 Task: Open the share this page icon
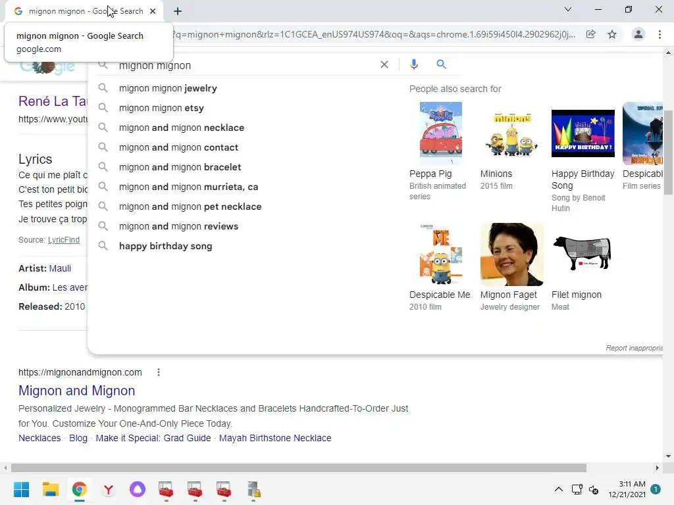591,34
